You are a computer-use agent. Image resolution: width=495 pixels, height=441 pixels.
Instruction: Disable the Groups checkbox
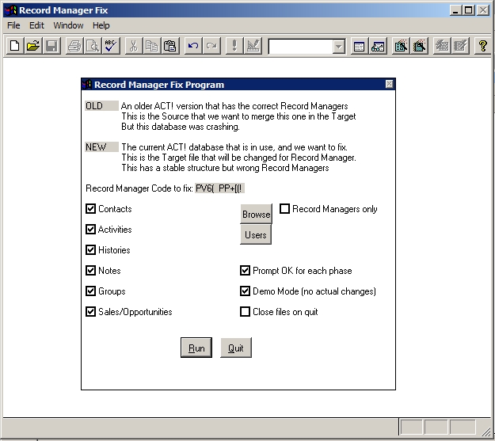click(x=90, y=291)
